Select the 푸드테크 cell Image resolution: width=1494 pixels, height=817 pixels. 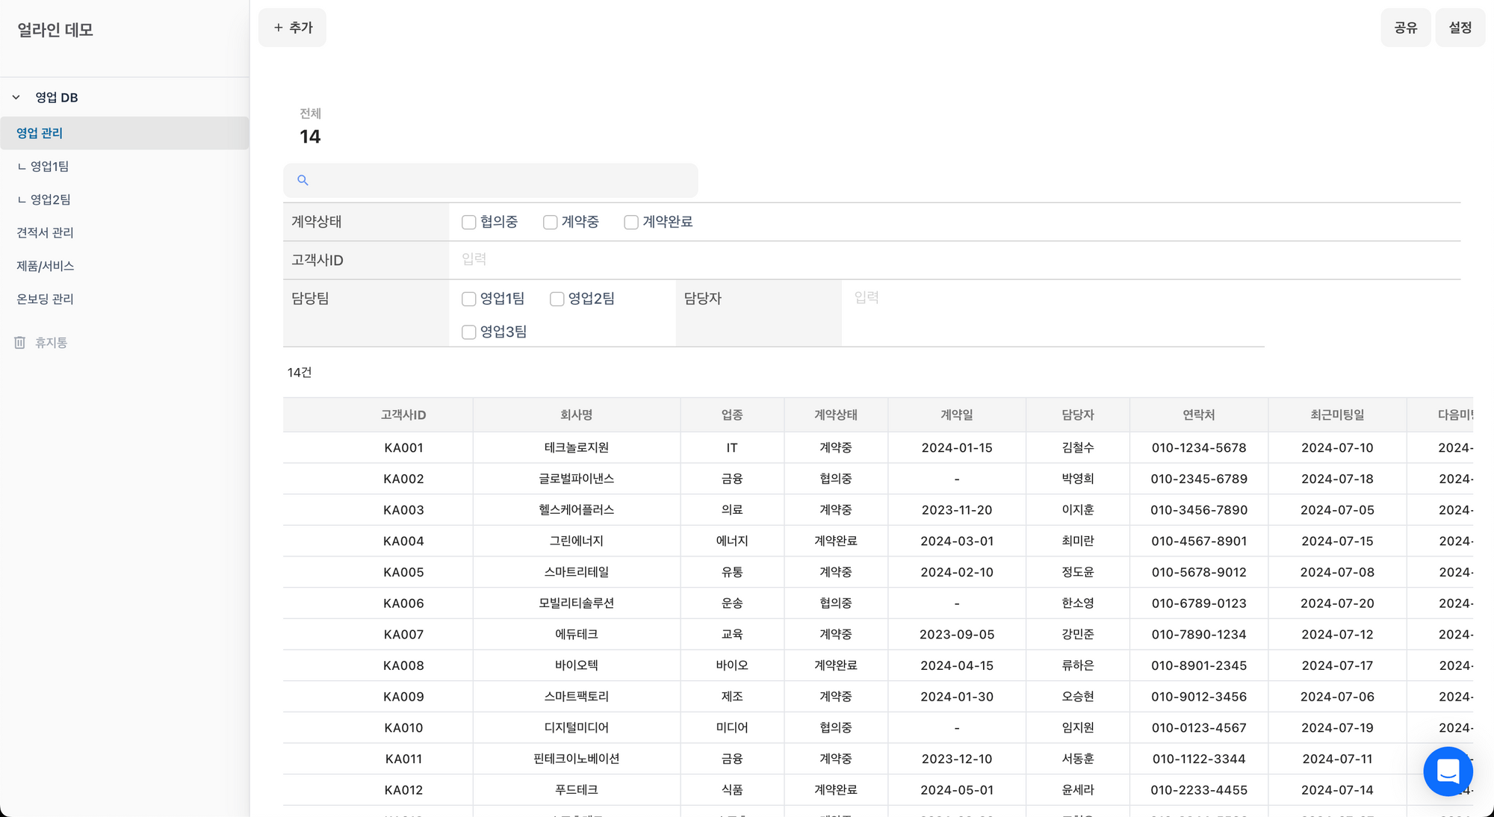576,790
